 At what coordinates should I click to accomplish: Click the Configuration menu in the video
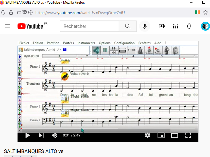tap(124, 43)
